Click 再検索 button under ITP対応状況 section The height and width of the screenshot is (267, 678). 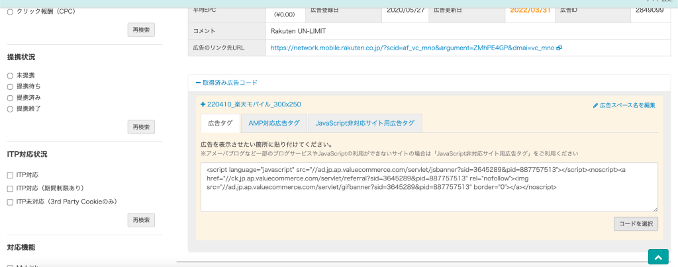pos(141,220)
